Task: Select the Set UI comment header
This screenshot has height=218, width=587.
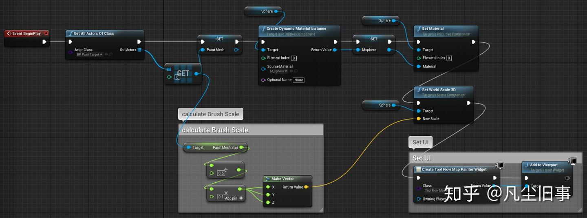Action: pos(496,158)
